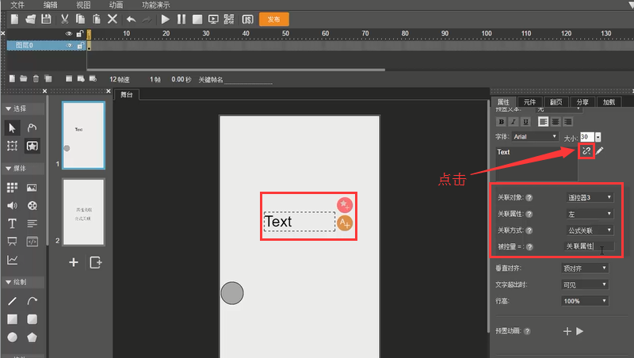Undo the last action

(x=131, y=19)
